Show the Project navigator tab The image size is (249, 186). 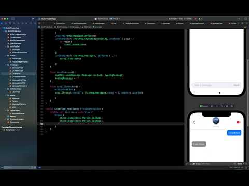click(2, 23)
